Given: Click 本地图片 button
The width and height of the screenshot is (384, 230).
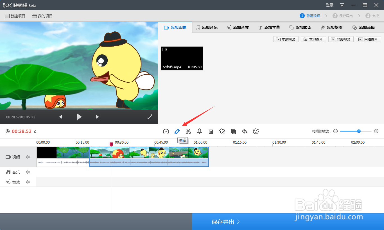Looking at the screenshot, I should pyautogui.click(x=313, y=39).
